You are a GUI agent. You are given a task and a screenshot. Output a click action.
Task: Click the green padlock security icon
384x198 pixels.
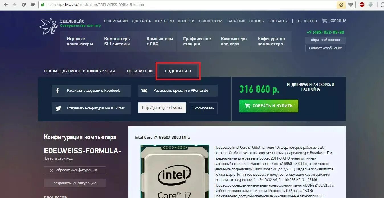(x=43, y=5)
